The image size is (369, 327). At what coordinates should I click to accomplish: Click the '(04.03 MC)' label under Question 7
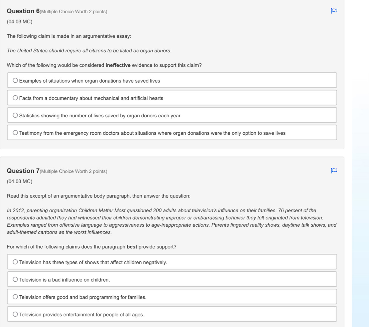tap(20, 181)
